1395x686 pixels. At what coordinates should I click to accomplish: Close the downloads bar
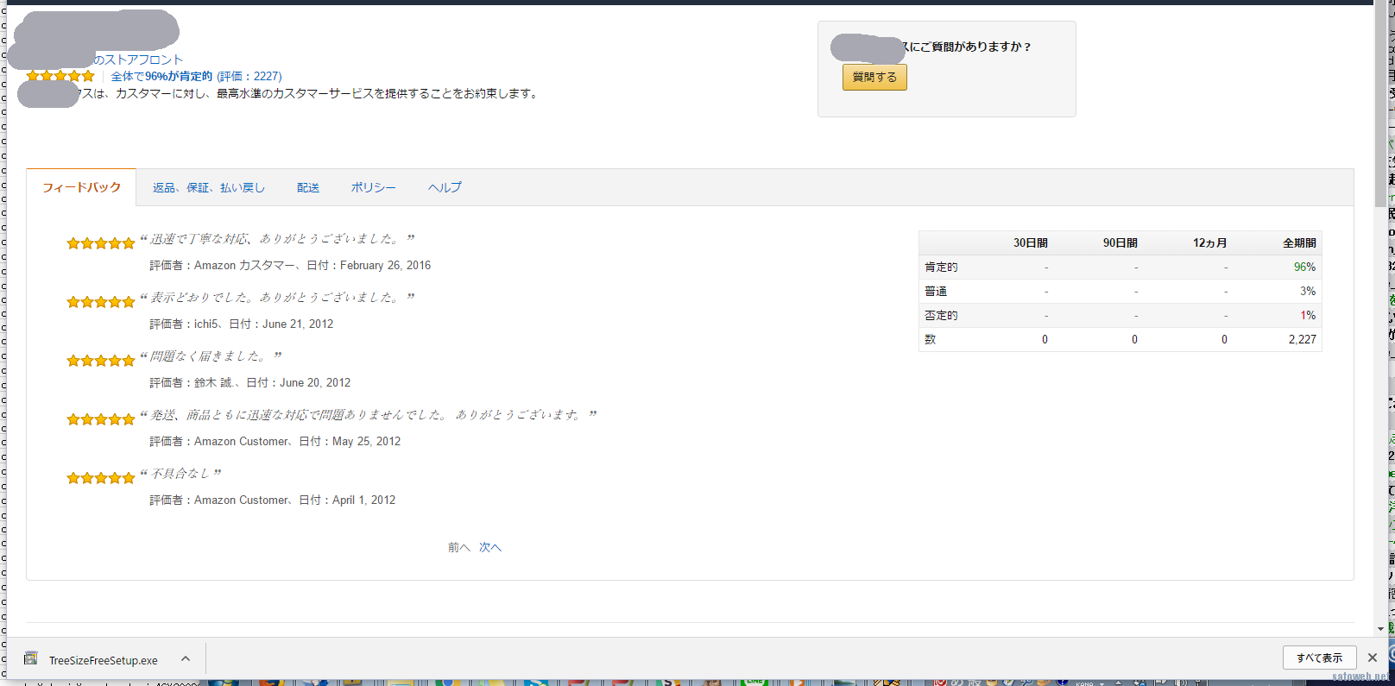point(1373,658)
